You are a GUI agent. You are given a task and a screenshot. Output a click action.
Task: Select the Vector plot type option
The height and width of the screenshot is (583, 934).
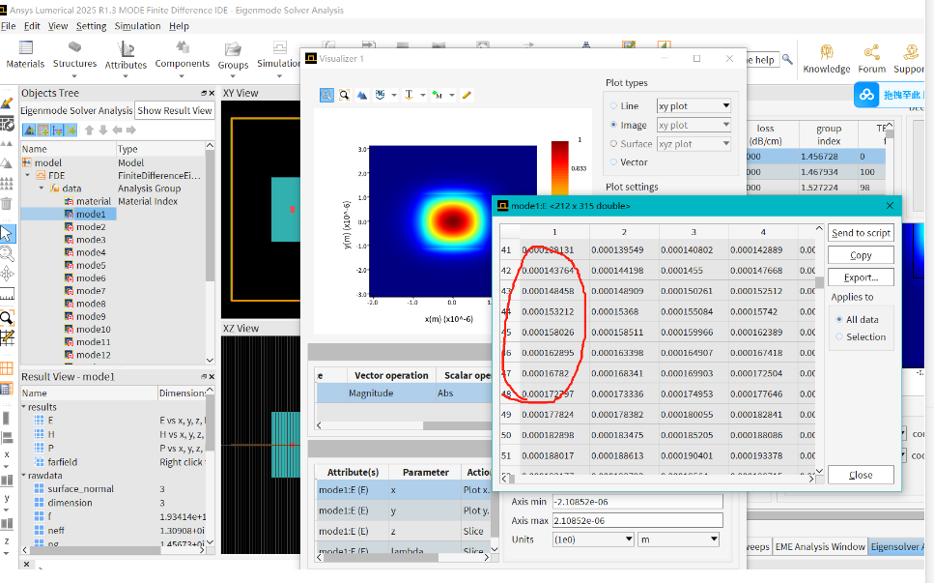tap(613, 162)
